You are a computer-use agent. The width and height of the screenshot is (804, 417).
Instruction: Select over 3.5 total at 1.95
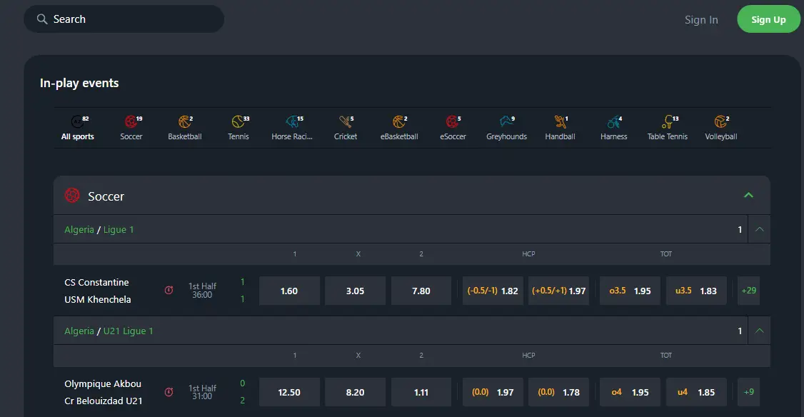(x=630, y=291)
